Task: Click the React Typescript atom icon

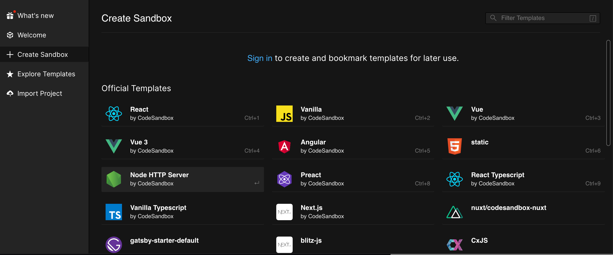Action: pyautogui.click(x=455, y=179)
